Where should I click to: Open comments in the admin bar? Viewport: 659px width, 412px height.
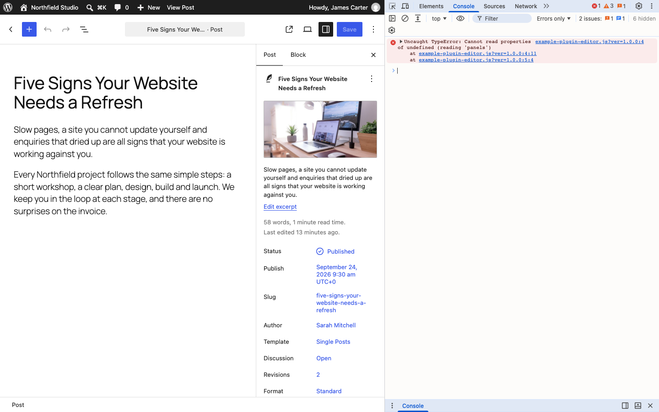121,7
